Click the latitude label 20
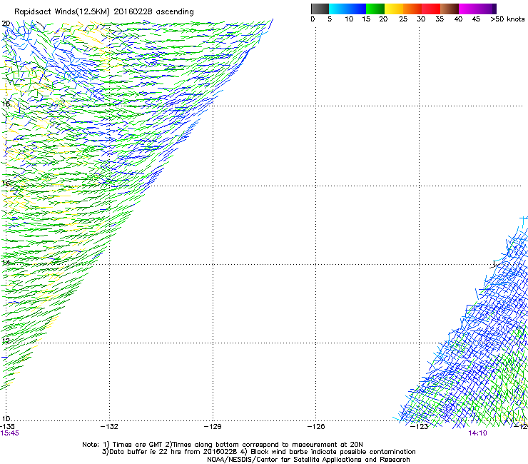 pos(6,24)
